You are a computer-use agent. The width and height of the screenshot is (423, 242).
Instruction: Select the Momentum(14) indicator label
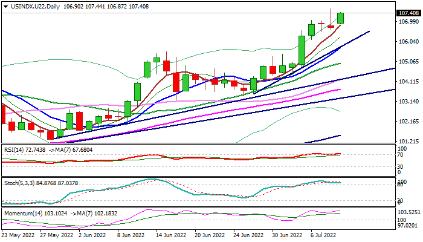(x=24, y=213)
